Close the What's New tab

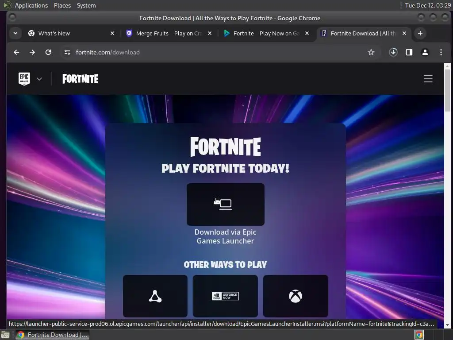click(x=112, y=33)
